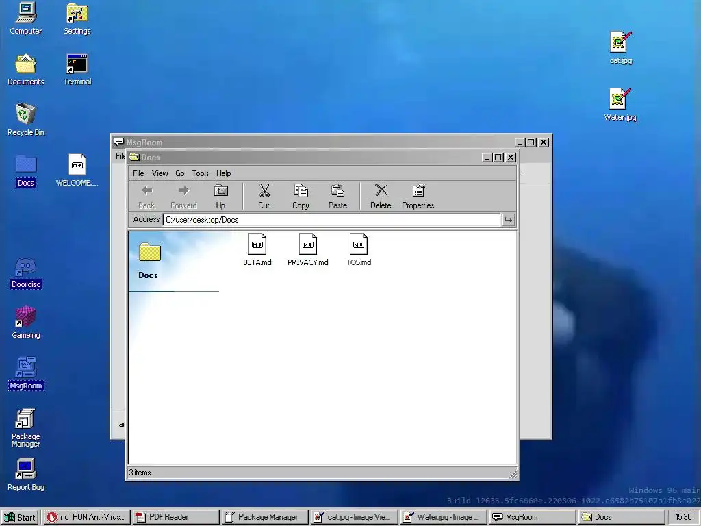The width and height of the screenshot is (701, 526).
Task: Open Properties from the toolbar
Action: pos(418,197)
